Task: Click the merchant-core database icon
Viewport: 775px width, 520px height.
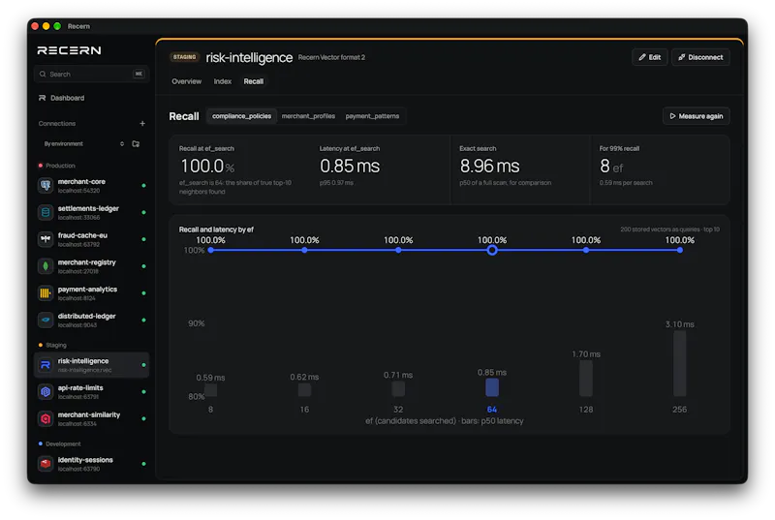Action: coord(46,186)
